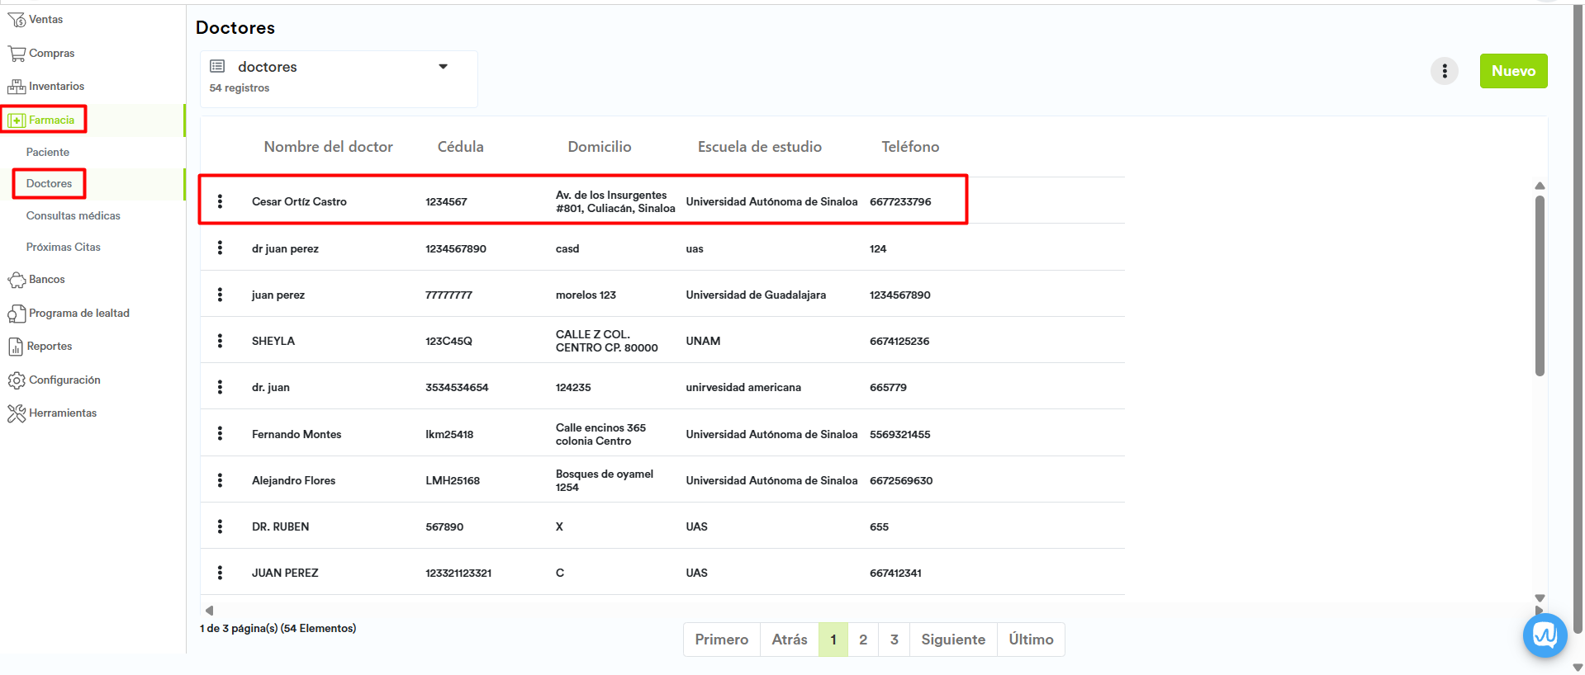Open Próximas Citas in the sidebar
Viewport: 1585px width, 675px height.
point(64,247)
